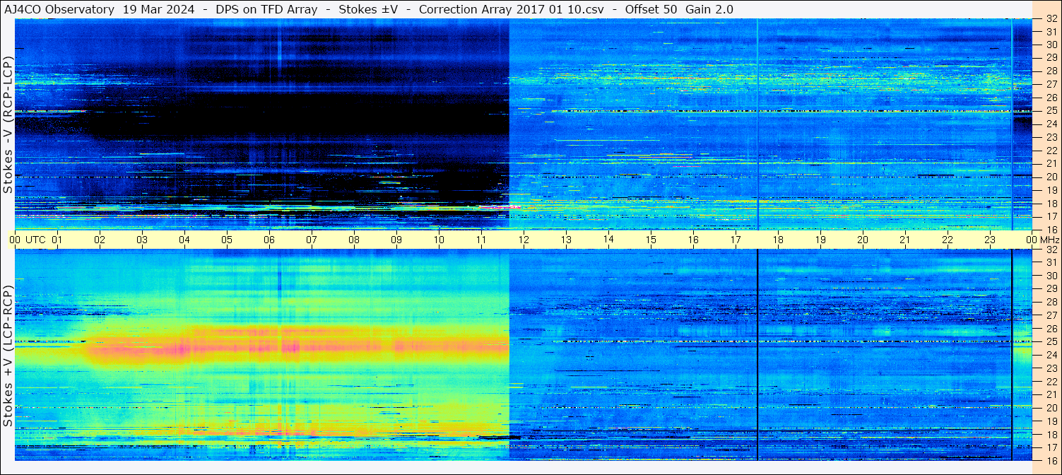This screenshot has width=1062, height=475.
Task: Click the 14 hour mark on time axis
Action: [x=608, y=240]
